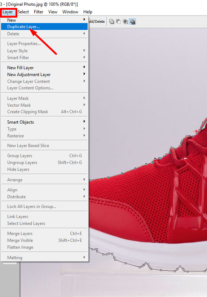Image resolution: width=207 pixels, height=297 pixels.
Task: Choose Hide Layers
Action: tap(44, 169)
